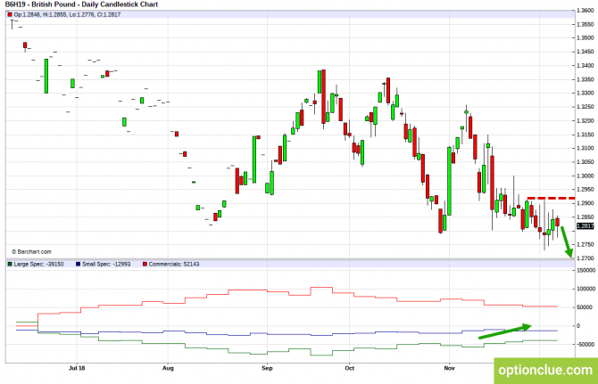Image resolution: width=598 pixels, height=384 pixels.
Task: Select the Small Spec: -12993 legend label
Action: click(x=106, y=264)
